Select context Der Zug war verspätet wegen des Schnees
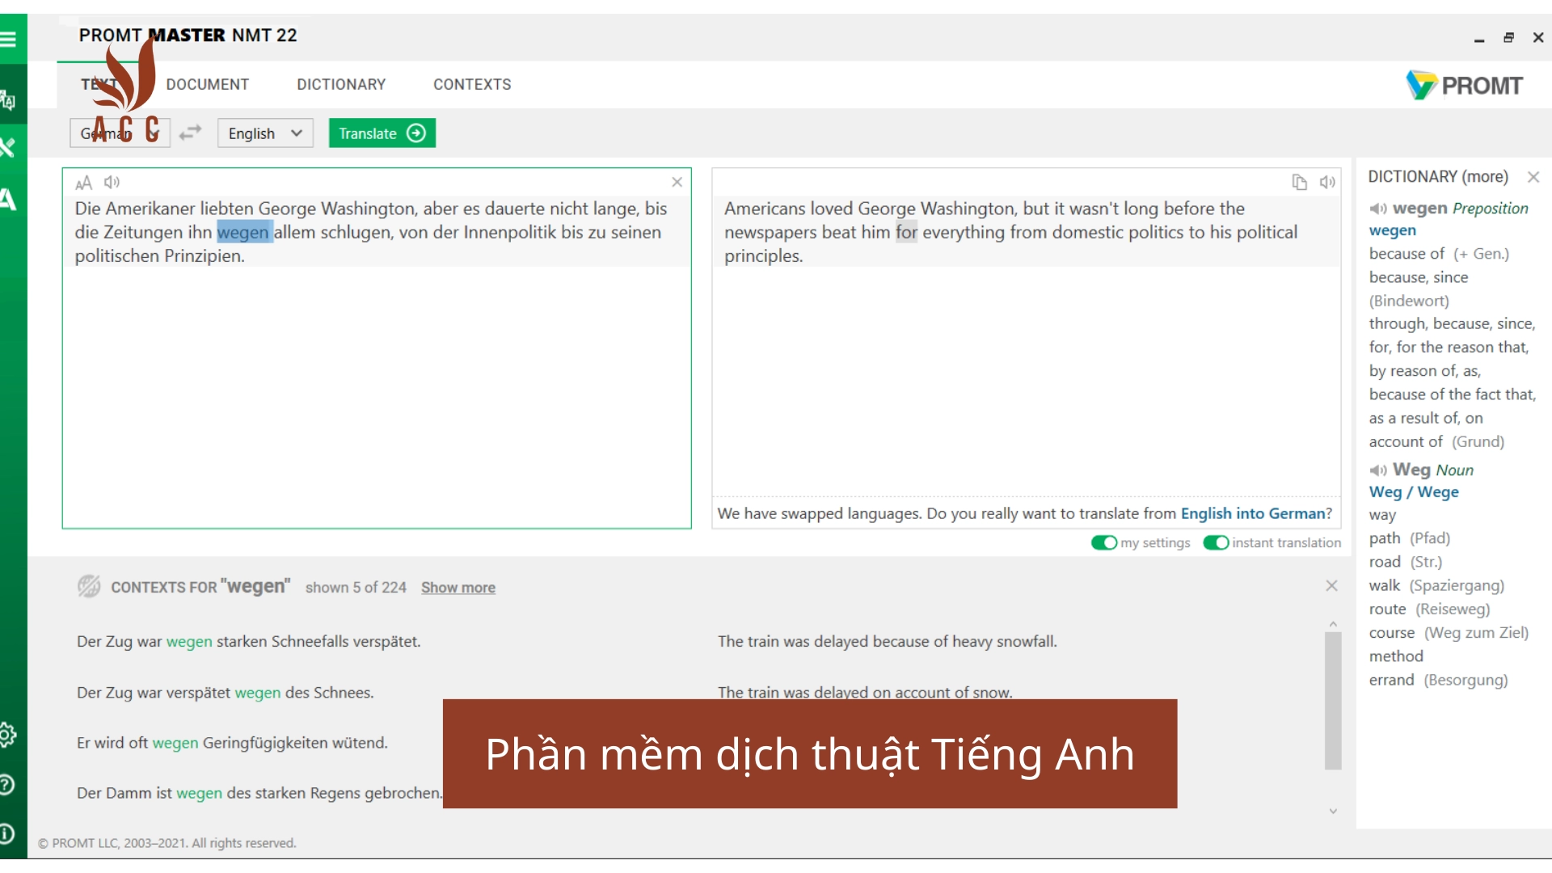This screenshot has height=873, width=1552. click(x=225, y=692)
